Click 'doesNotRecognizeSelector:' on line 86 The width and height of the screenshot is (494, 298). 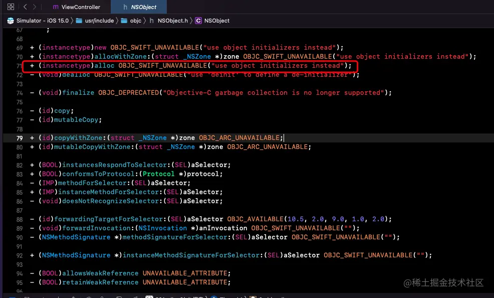(x=112, y=201)
